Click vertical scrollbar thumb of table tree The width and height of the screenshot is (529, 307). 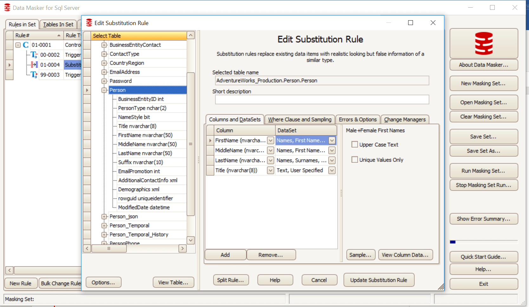coord(191,144)
